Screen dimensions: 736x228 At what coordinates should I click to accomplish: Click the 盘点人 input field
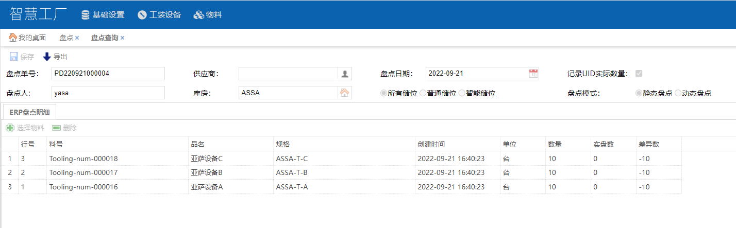[108, 93]
